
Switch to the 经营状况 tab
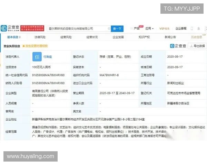92,37
